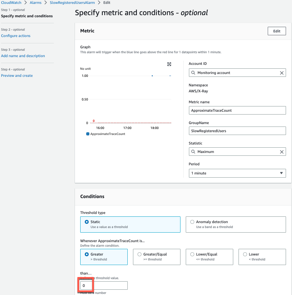Image resolution: width=292 pixels, height=295 pixels.
Task: Open Preview and create step
Action: coord(17,76)
